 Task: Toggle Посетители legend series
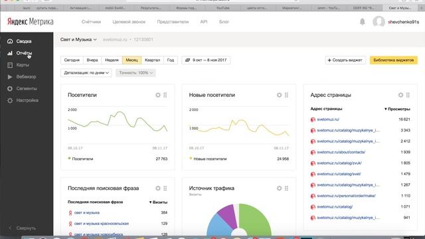tap(80, 159)
